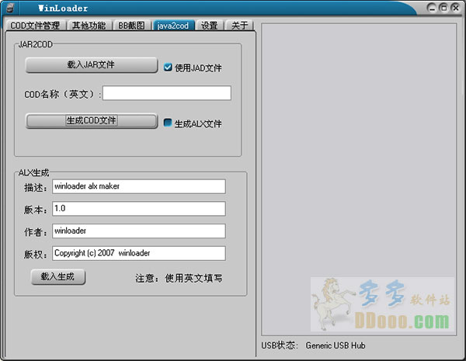The width and height of the screenshot is (466, 361).
Task: Click the 描述 field with winloader alx maker
Action: click(x=139, y=186)
